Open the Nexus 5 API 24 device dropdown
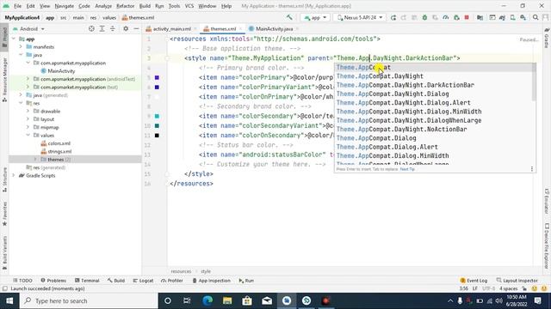The width and height of the screenshot is (551, 309). (x=360, y=17)
